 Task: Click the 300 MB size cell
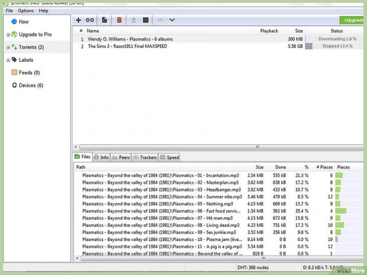pyautogui.click(x=295, y=39)
